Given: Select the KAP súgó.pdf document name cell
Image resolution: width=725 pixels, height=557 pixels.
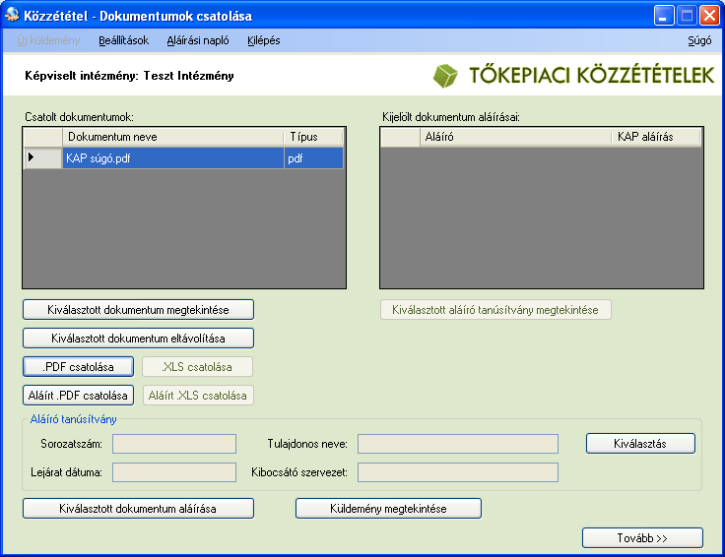Looking at the screenshot, I should (173, 158).
